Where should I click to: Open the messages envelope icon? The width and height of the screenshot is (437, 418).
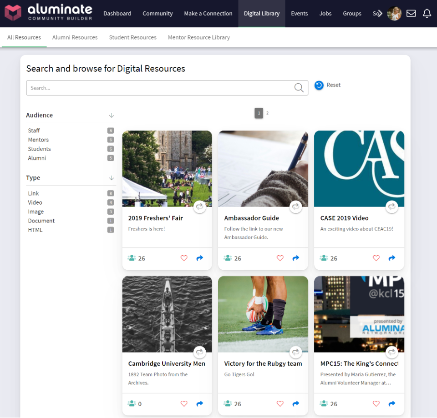pos(411,13)
